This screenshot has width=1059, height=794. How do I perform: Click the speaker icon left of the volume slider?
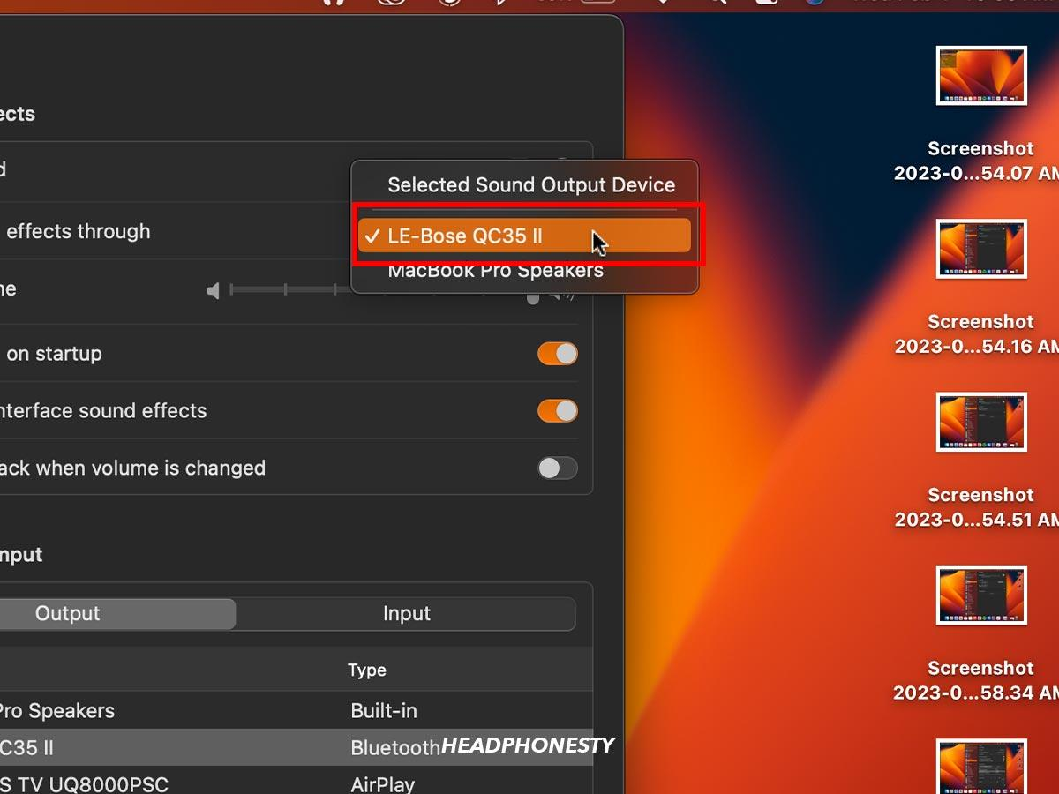click(x=214, y=289)
